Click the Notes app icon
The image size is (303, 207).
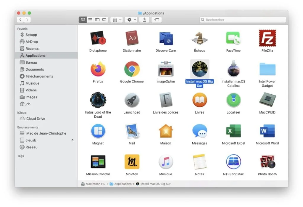pos(200,162)
